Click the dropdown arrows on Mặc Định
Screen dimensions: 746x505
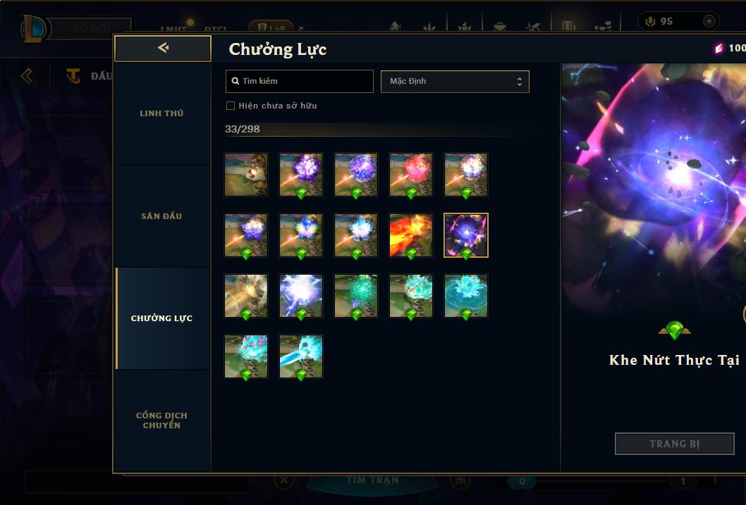520,81
